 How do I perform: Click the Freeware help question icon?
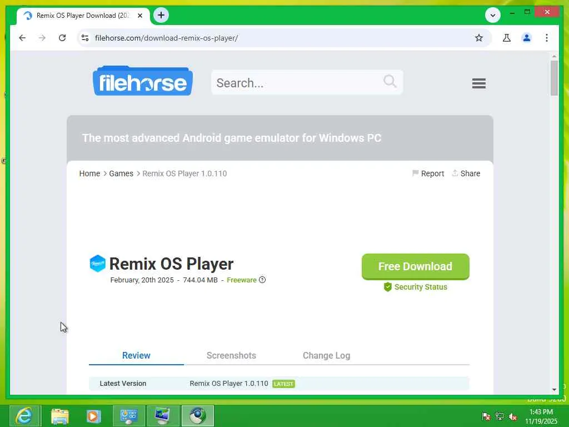tap(262, 280)
